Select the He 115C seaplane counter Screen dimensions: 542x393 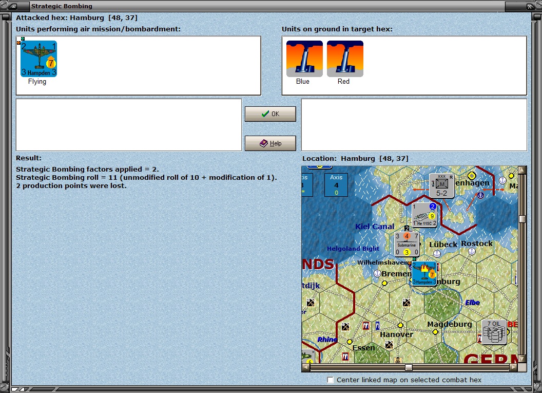click(x=424, y=215)
